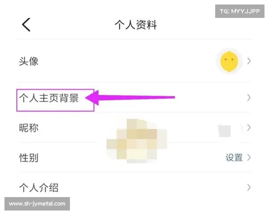The image size is (269, 215).
Task: Open the www.sh-jymetal.com link
Action: tap(37, 204)
